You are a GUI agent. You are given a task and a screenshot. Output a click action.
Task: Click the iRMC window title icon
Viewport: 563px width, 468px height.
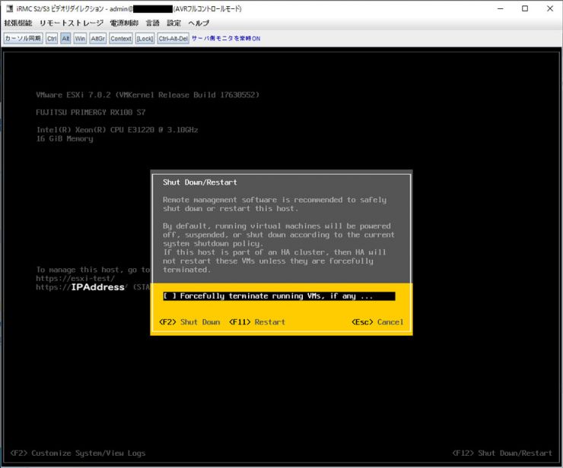click(x=9, y=8)
